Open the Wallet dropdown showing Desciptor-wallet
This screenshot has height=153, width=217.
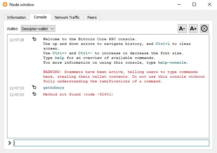click(38, 29)
